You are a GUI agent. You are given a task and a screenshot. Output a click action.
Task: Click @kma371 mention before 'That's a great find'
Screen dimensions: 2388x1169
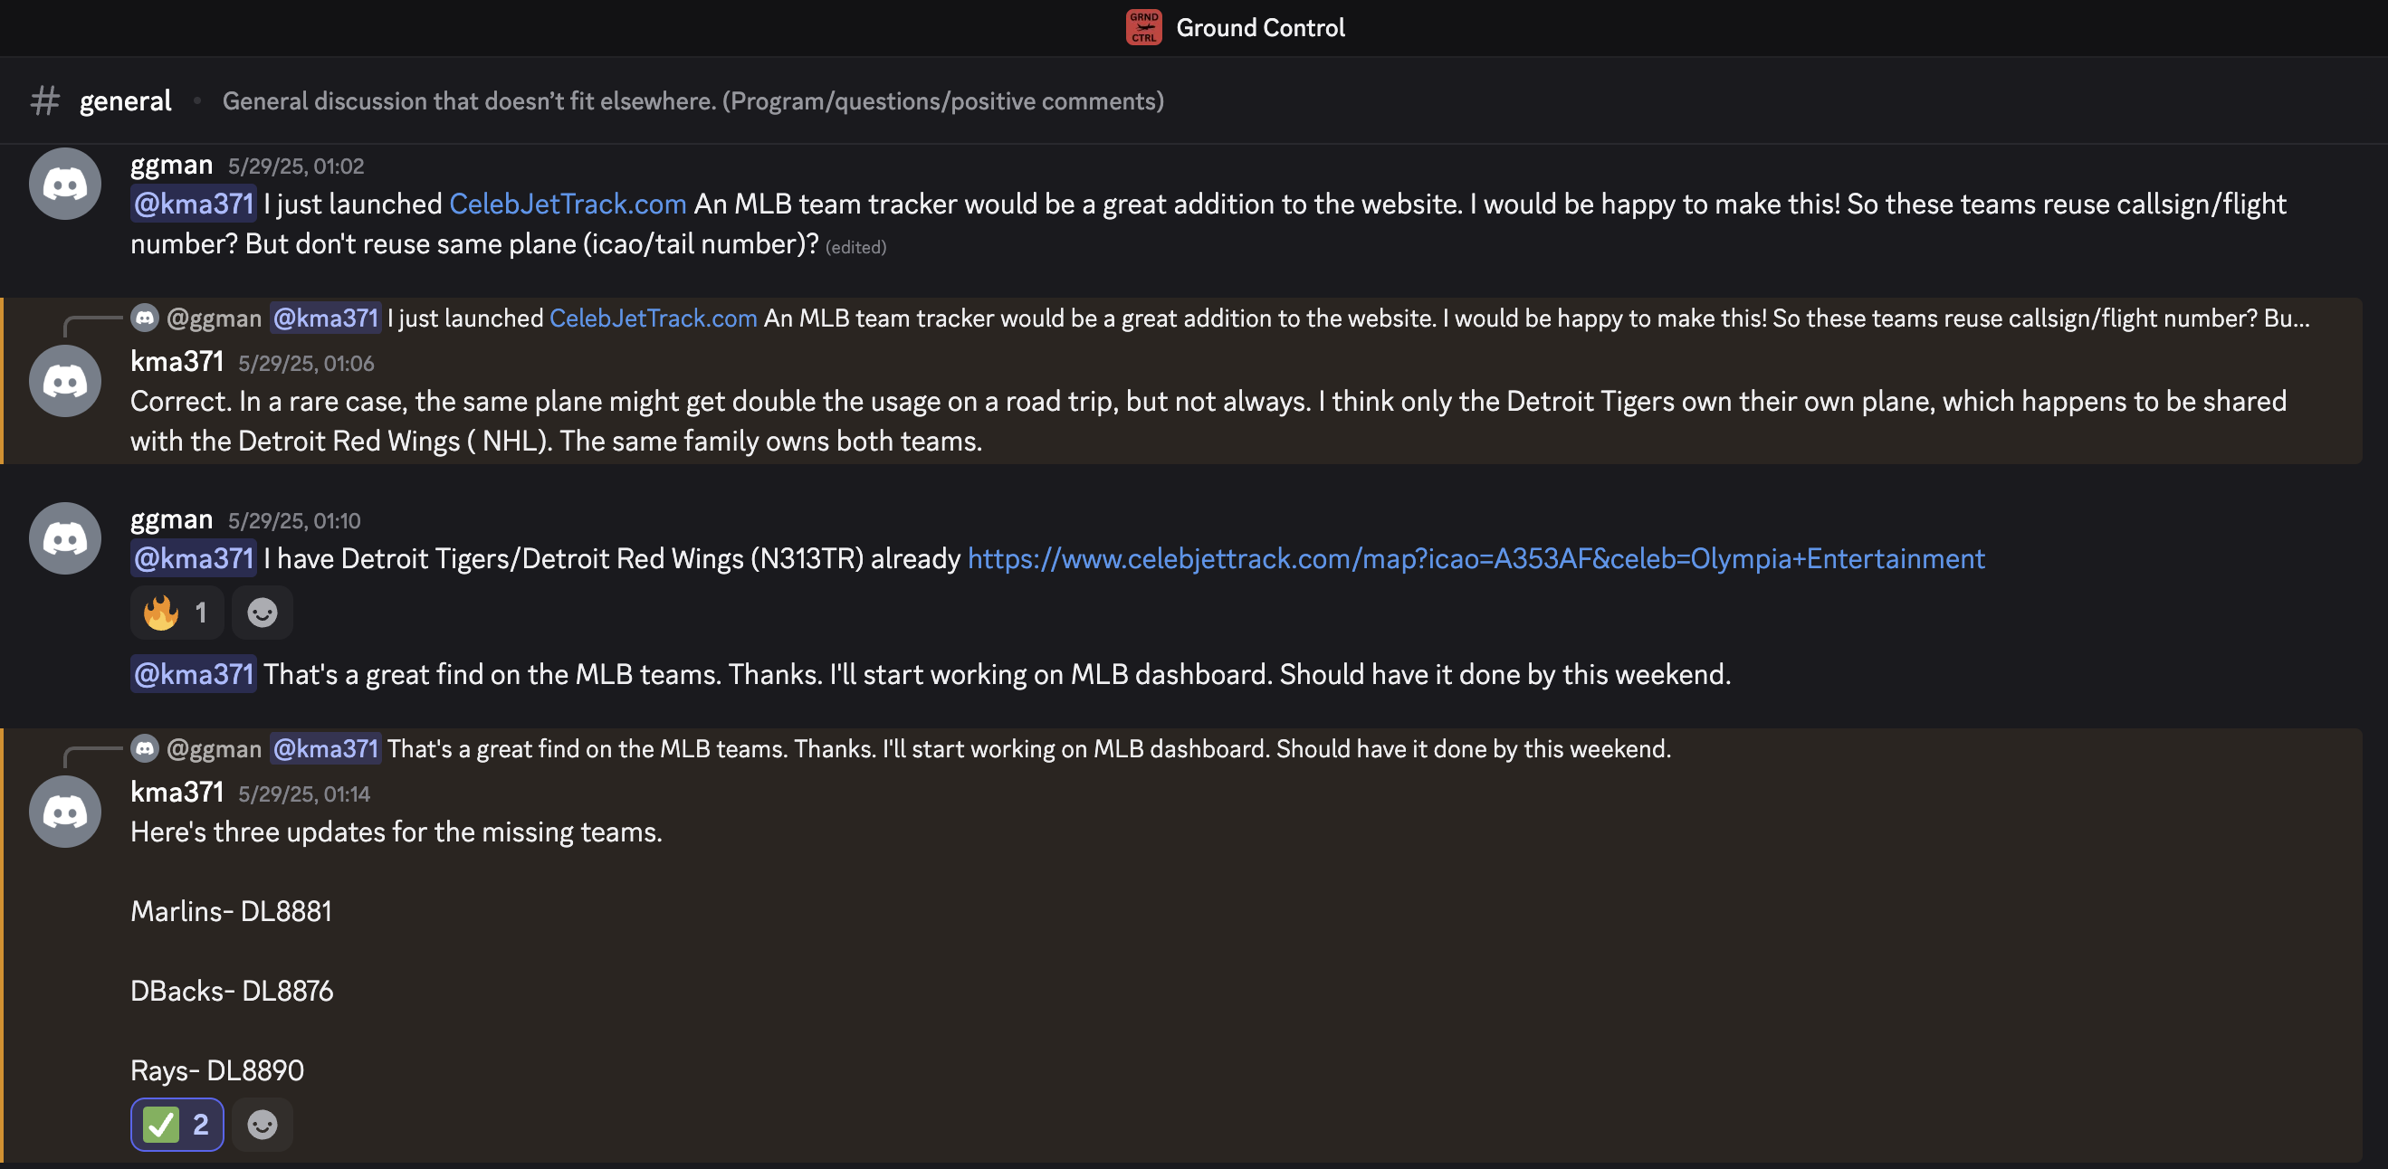(193, 674)
